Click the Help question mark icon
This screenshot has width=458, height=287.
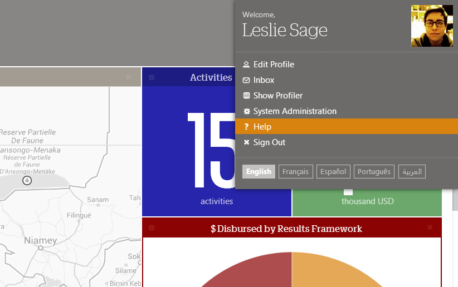click(246, 127)
